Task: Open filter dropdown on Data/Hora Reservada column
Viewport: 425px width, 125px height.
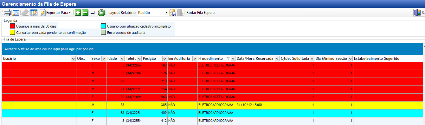Action: 277,59
